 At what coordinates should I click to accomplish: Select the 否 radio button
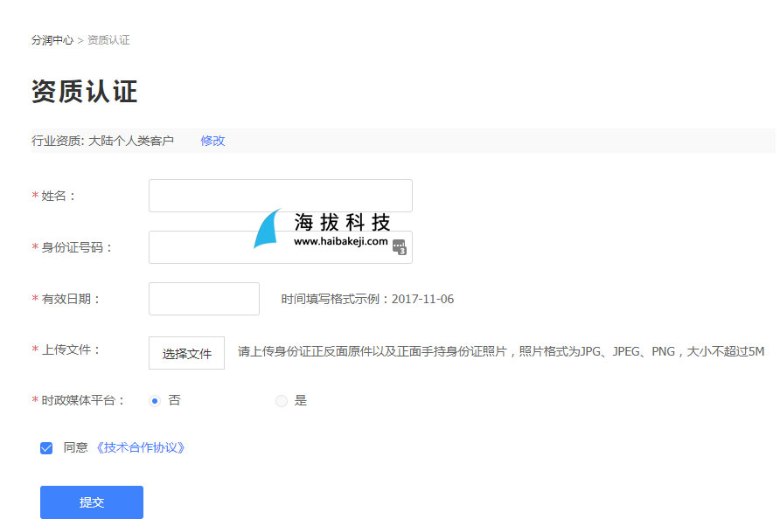[155, 401]
